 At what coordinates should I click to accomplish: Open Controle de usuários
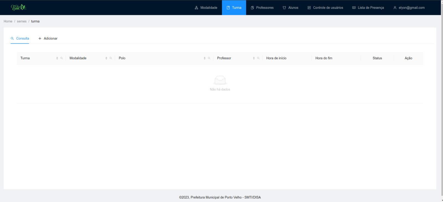point(325,8)
